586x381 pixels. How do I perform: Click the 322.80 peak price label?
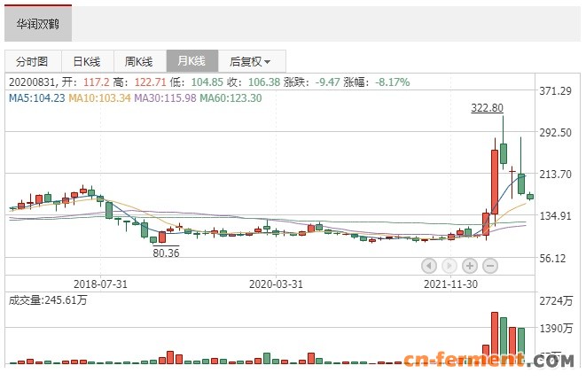point(486,108)
